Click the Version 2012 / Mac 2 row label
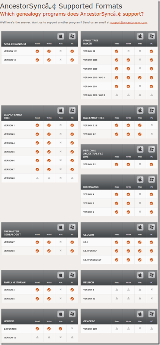 coord(93,95)
